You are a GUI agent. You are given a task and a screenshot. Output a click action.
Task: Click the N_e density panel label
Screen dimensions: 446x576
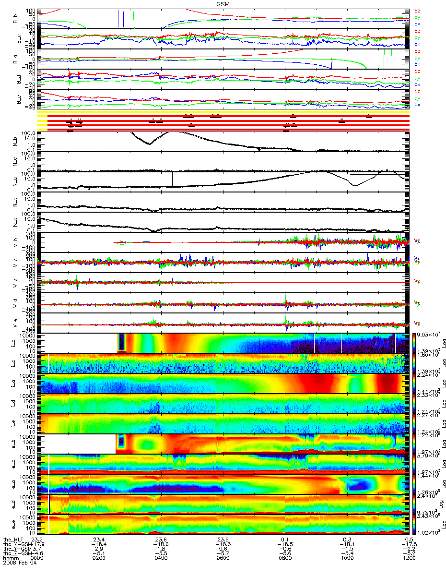(14, 222)
